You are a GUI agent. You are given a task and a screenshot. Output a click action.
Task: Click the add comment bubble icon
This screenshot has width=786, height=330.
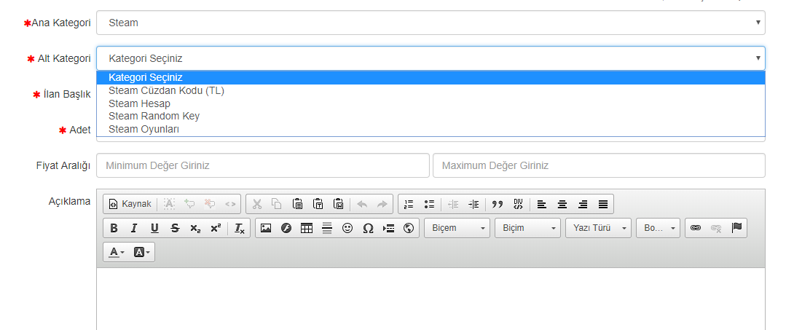pyautogui.click(x=189, y=204)
